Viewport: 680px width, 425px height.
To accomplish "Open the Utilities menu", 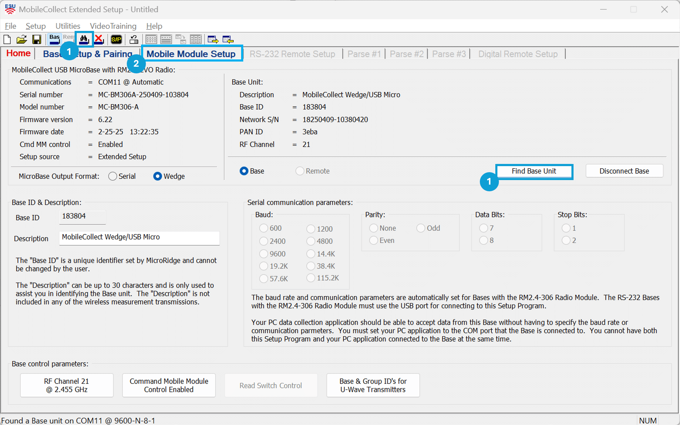I will (68, 26).
